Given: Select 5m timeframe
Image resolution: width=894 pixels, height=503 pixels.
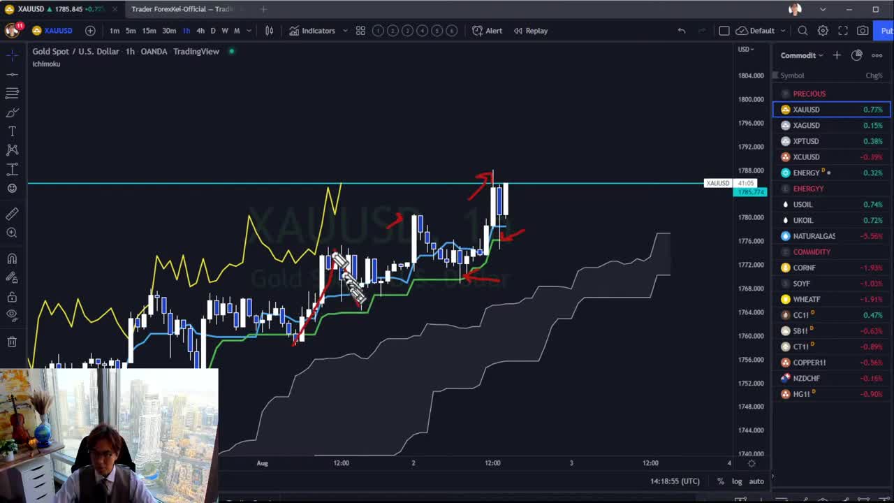Looking at the screenshot, I should [131, 31].
